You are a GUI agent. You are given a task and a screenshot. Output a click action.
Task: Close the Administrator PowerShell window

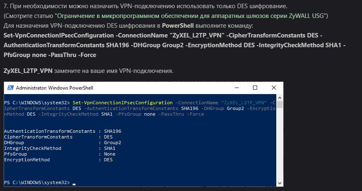point(273,88)
